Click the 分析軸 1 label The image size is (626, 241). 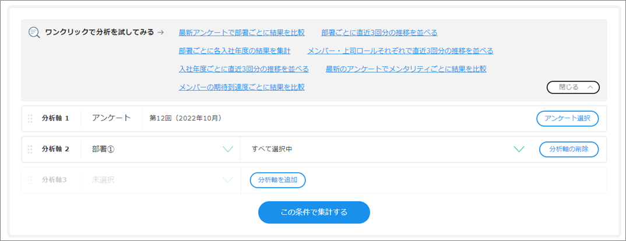[x=55, y=119]
